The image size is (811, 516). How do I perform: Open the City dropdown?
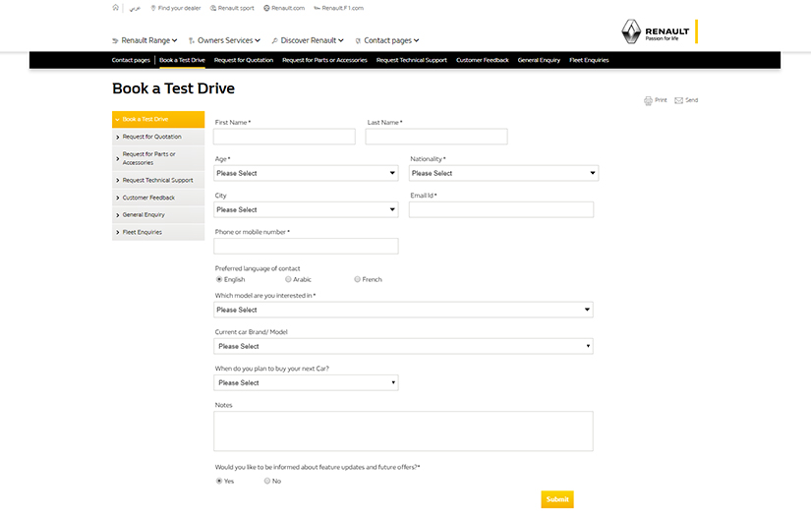tap(306, 210)
